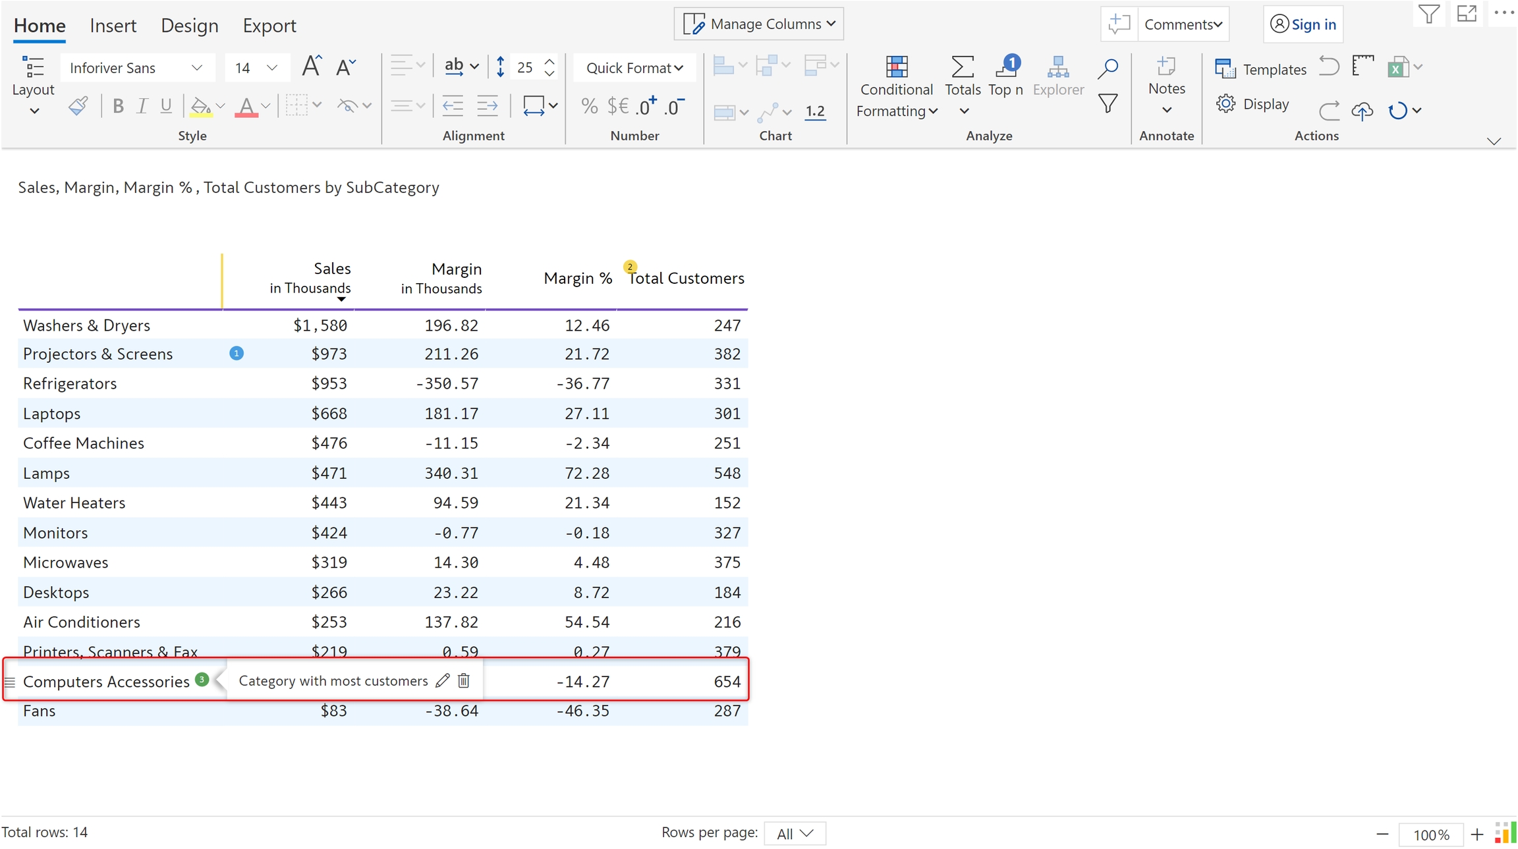Click the search magnifier icon
This screenshot has width=1518, height=849.
click(1108, 68)
